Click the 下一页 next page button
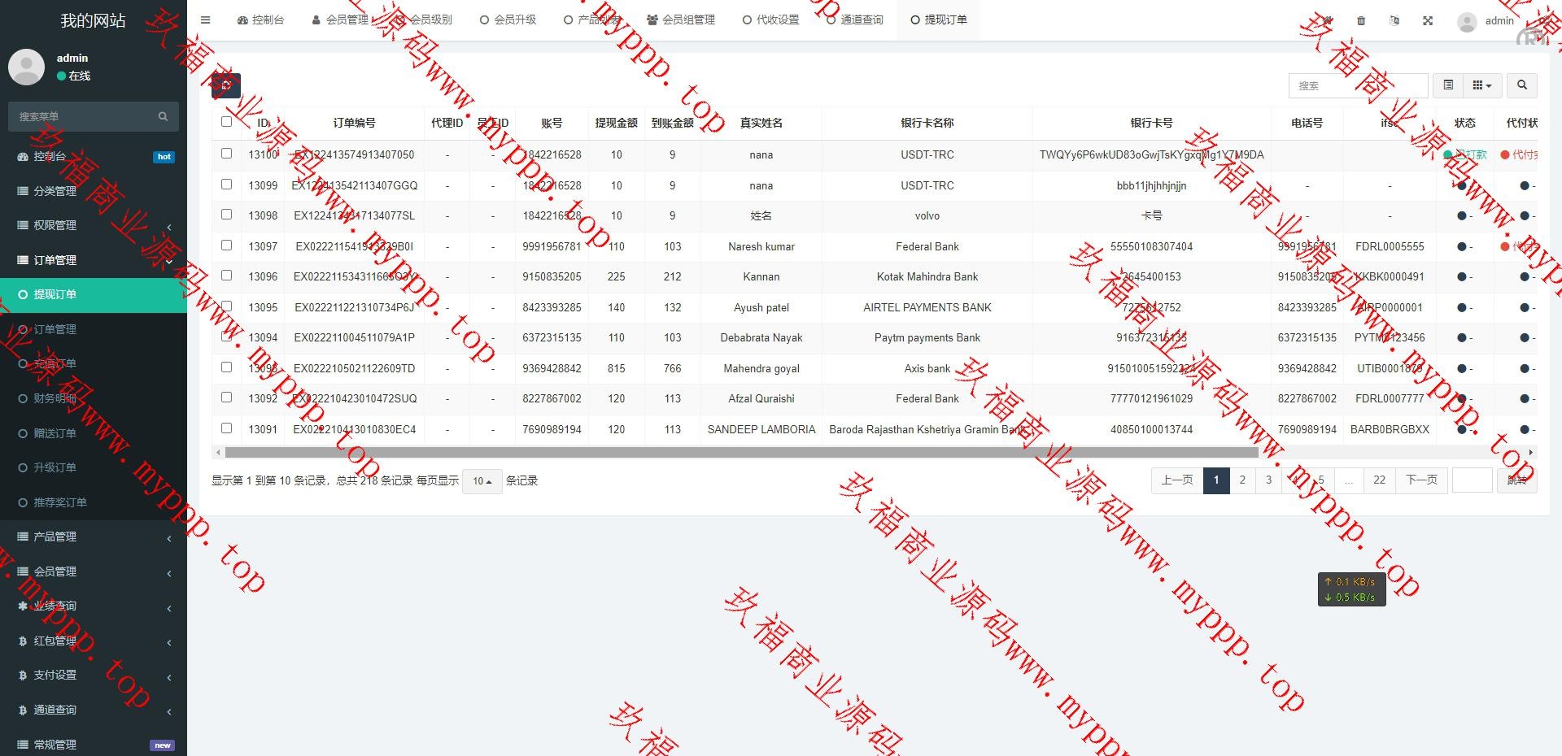1562x756 pixels. tap(1421, 480)
